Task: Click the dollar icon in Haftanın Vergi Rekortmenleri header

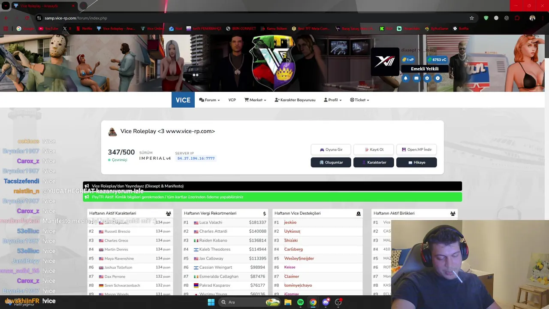Action: click(x=264, y=213)
